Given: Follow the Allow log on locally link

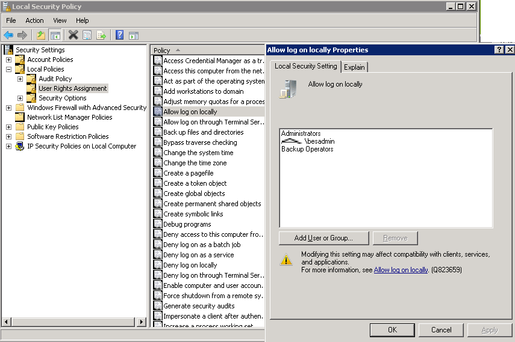Looking at the screenshot, I should (x=401, y=270).
